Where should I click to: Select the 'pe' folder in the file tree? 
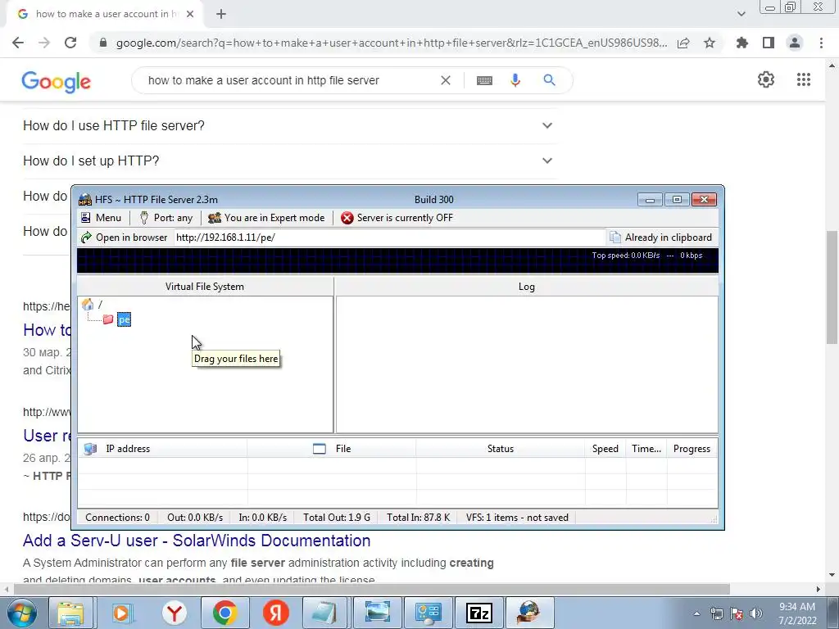click(124, 319)
